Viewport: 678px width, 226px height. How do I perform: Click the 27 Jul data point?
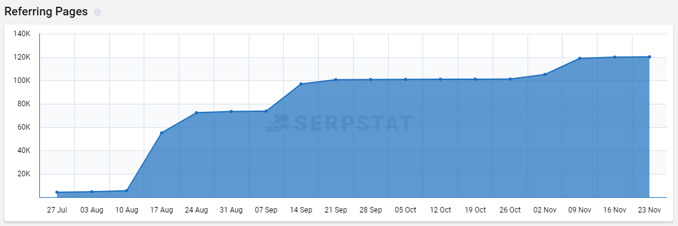click(57, 192)
